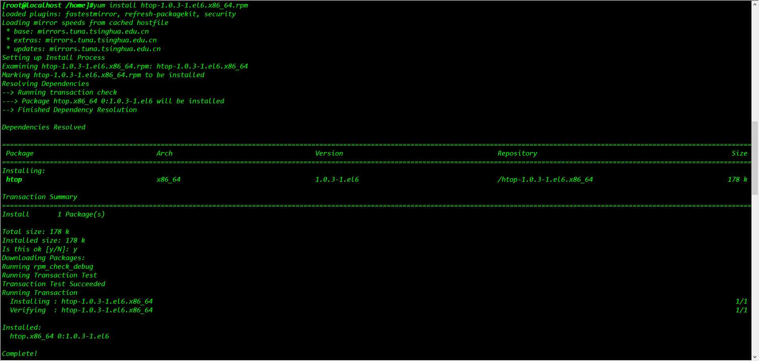This screenshot has width=759, height=361.
Task: Click 'Setting up Install Process' line
Action: click(x=54, y=57)
